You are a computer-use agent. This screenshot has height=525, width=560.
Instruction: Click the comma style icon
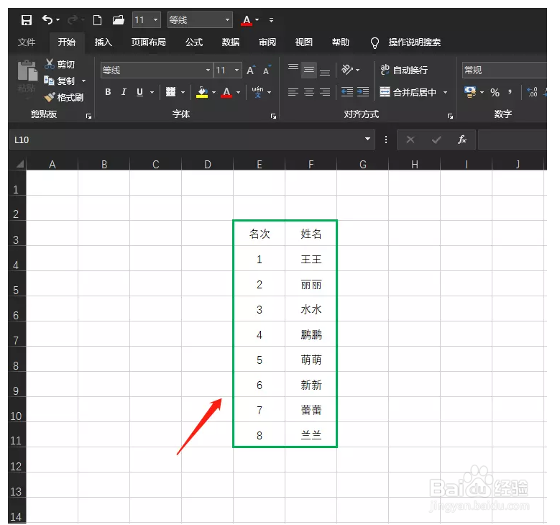click(x=510, y=92)
